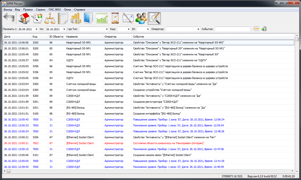Click the magnifier event log icon
The height and width of the screenshot is (180, 301).
pos(154,19)
